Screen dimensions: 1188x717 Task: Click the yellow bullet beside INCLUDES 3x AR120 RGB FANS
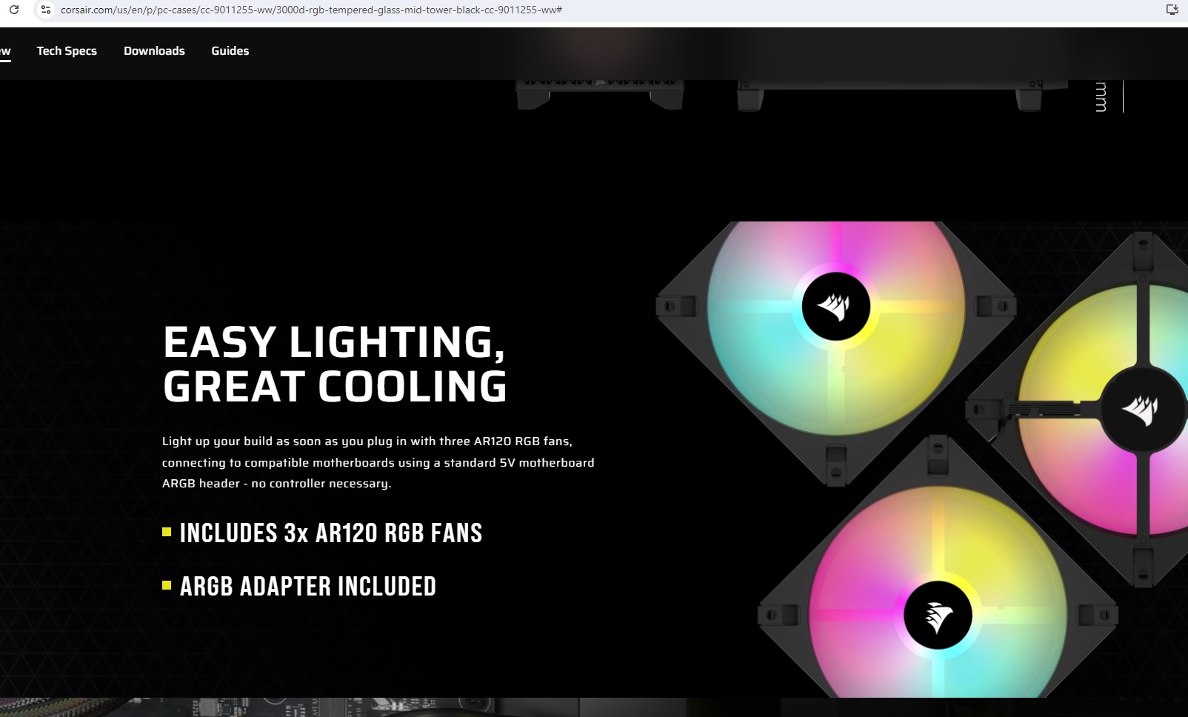(x=167, y=532)
